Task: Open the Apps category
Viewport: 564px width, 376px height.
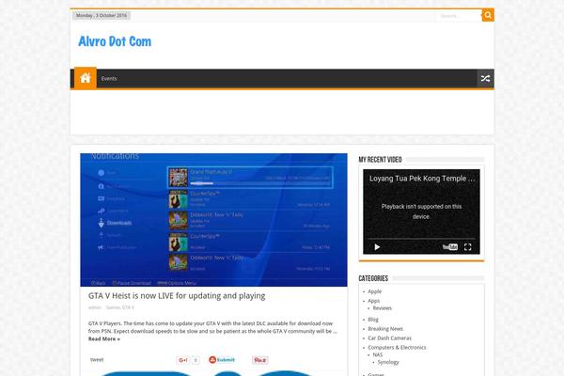Action: (374, 301)
